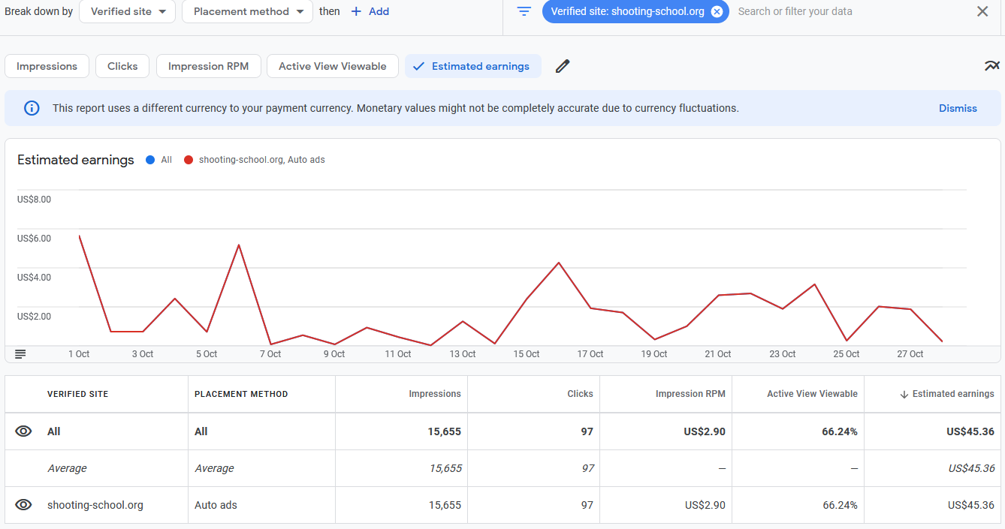
Task: Click the Auto ads placement cell
Action: (216, 505)
